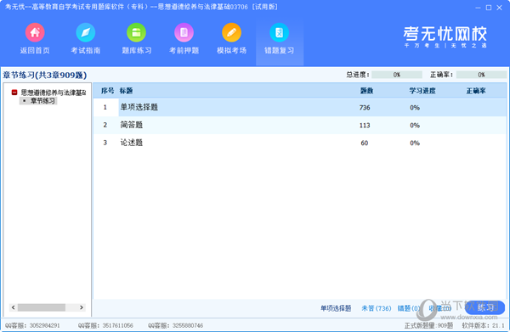Click the 正确率 column header

[476, 91]
